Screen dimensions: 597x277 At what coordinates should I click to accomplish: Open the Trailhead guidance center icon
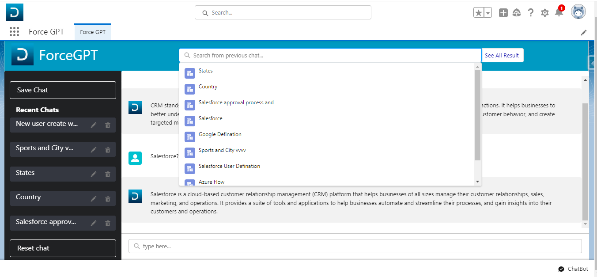click(517, 13)
